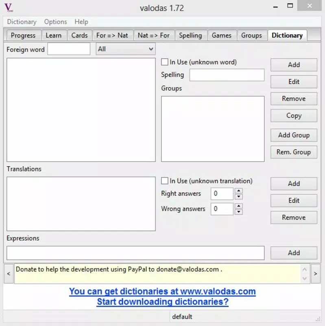
Task: Click the Expressions input field
Action: 135,253
